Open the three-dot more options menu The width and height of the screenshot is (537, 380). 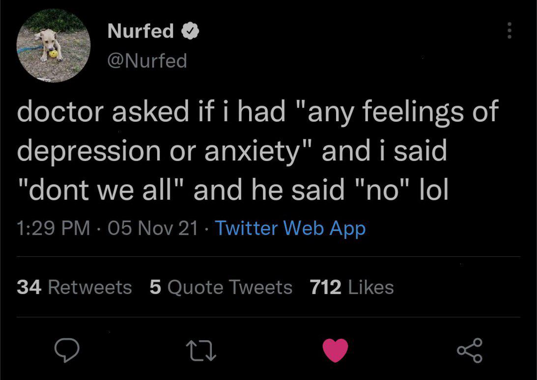(x=509, y=30)
